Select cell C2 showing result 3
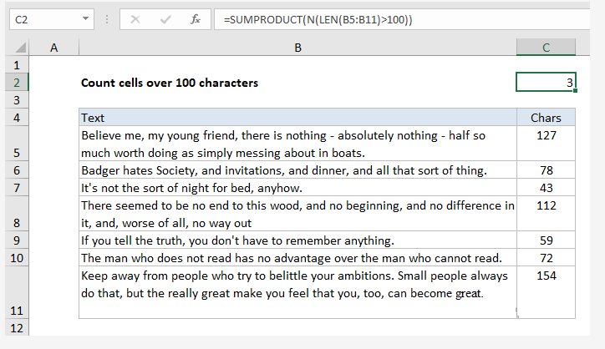Viewport: 605px width, 349px height. coord(546,82)
